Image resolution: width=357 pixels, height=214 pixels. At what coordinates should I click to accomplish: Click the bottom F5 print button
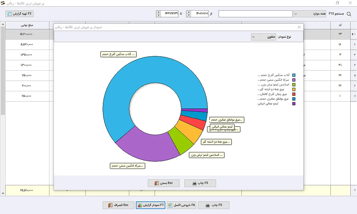[214, 205]
